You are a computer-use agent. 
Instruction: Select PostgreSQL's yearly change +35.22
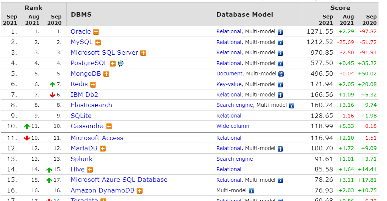pyautogui.click(x=367, y=63)
